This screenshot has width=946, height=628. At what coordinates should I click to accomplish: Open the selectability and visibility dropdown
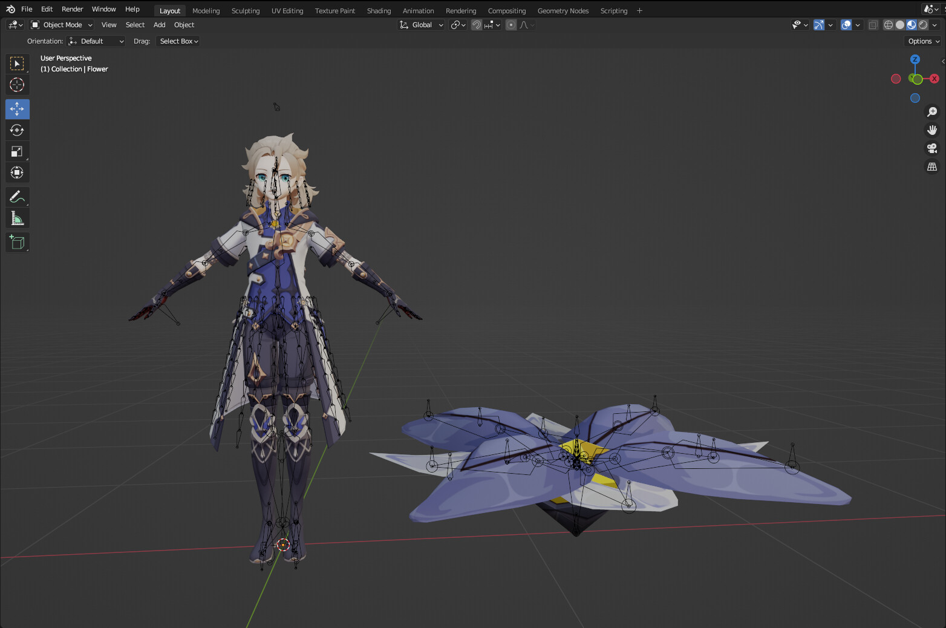(800, 25)
